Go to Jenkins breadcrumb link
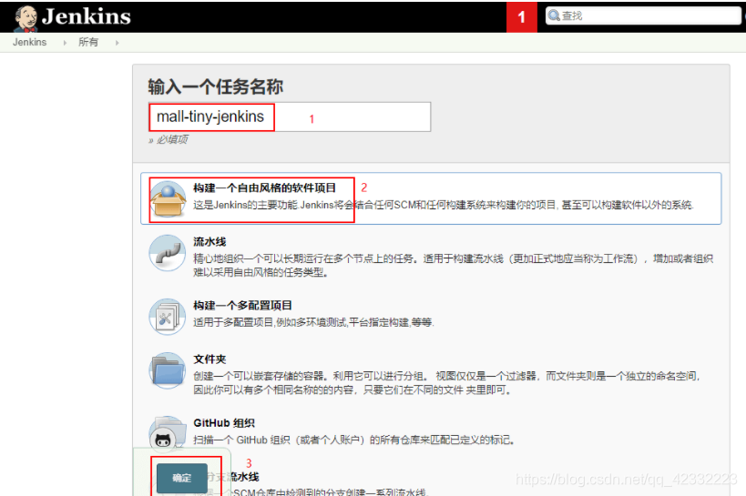 29,42
